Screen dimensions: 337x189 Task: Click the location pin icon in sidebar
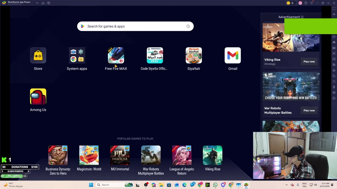334,87
